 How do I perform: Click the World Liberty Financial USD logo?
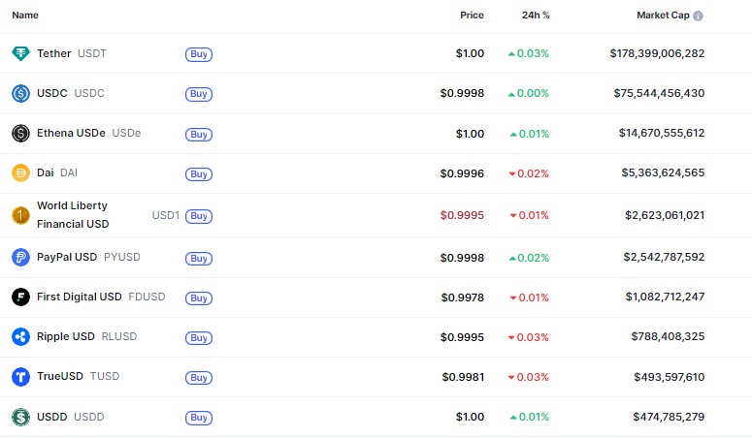pyautogui.click(x=20, y=215)
